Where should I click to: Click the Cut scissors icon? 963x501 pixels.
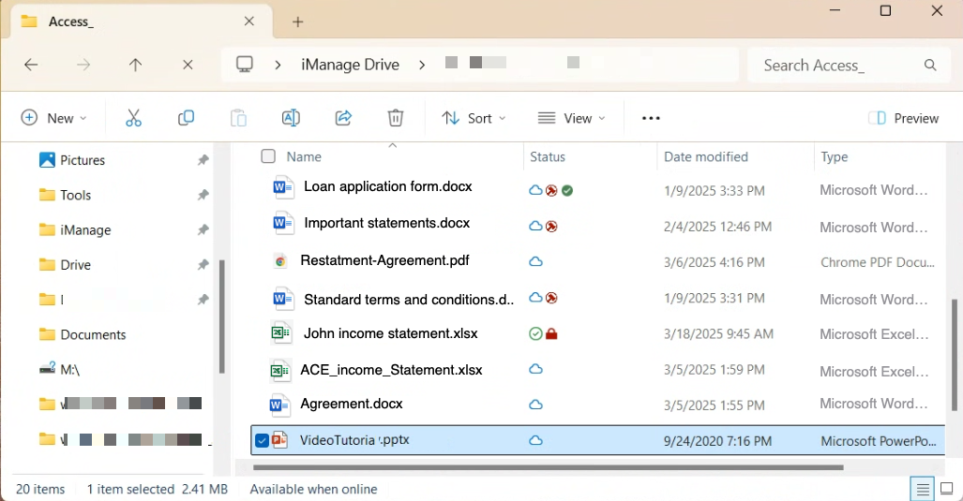pyautogui.click(x=133, y=118)
